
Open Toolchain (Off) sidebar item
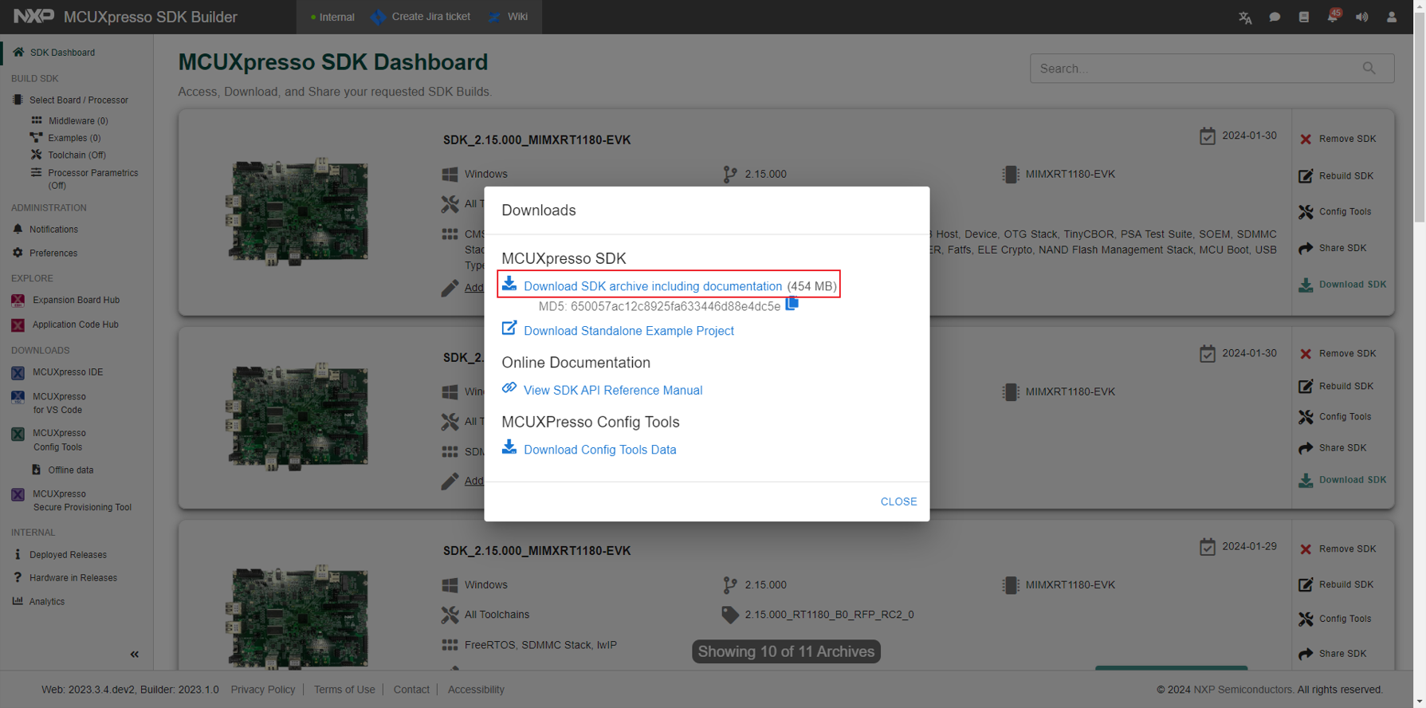77,155
